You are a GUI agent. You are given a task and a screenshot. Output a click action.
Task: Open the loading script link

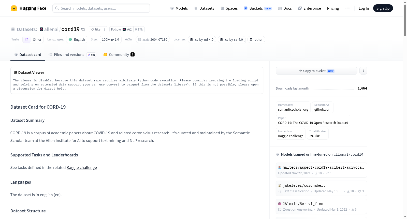(x=245, y=80)
